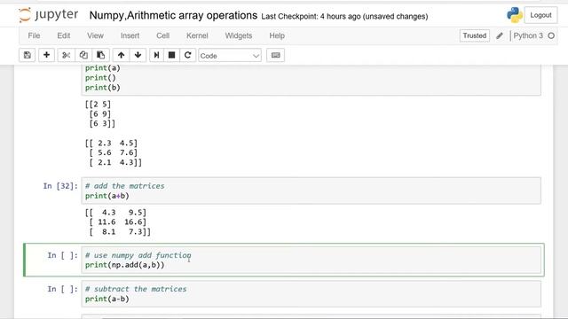The width and height of the screenshot is (568, 319).
Task: Click the Logout button
Action: (x=540, y=15)
